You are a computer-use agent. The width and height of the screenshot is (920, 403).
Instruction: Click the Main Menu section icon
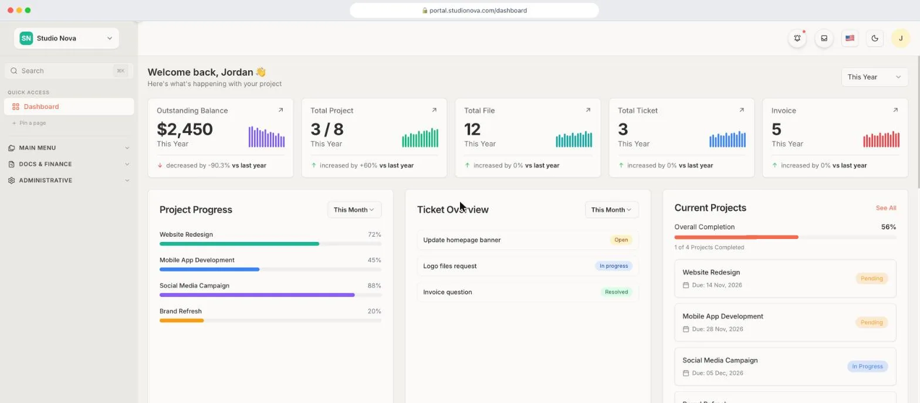(x=12, y=148)
